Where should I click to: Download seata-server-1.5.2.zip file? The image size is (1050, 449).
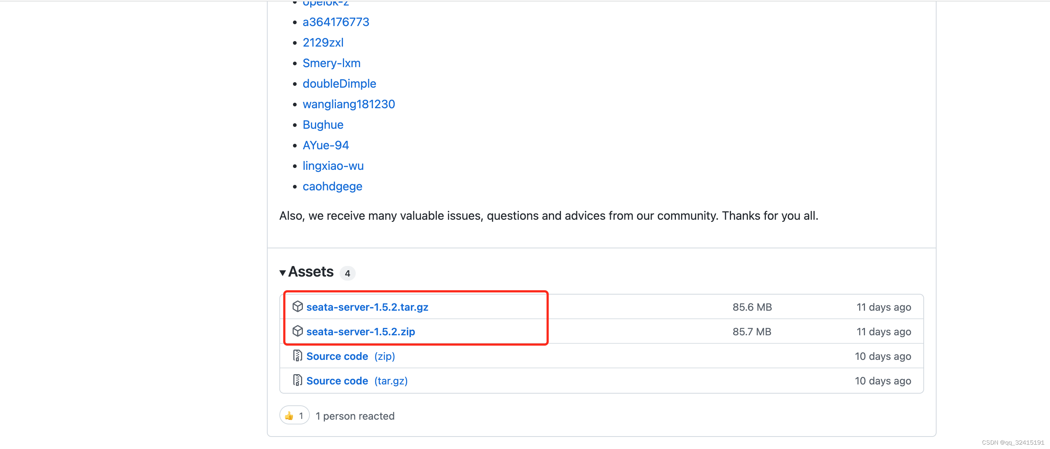[360, 331]
